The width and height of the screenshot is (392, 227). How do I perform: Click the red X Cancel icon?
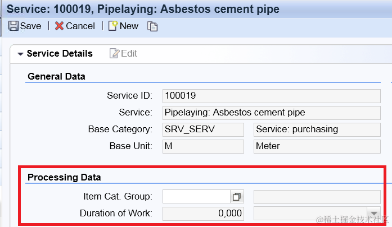coord(59,26)
